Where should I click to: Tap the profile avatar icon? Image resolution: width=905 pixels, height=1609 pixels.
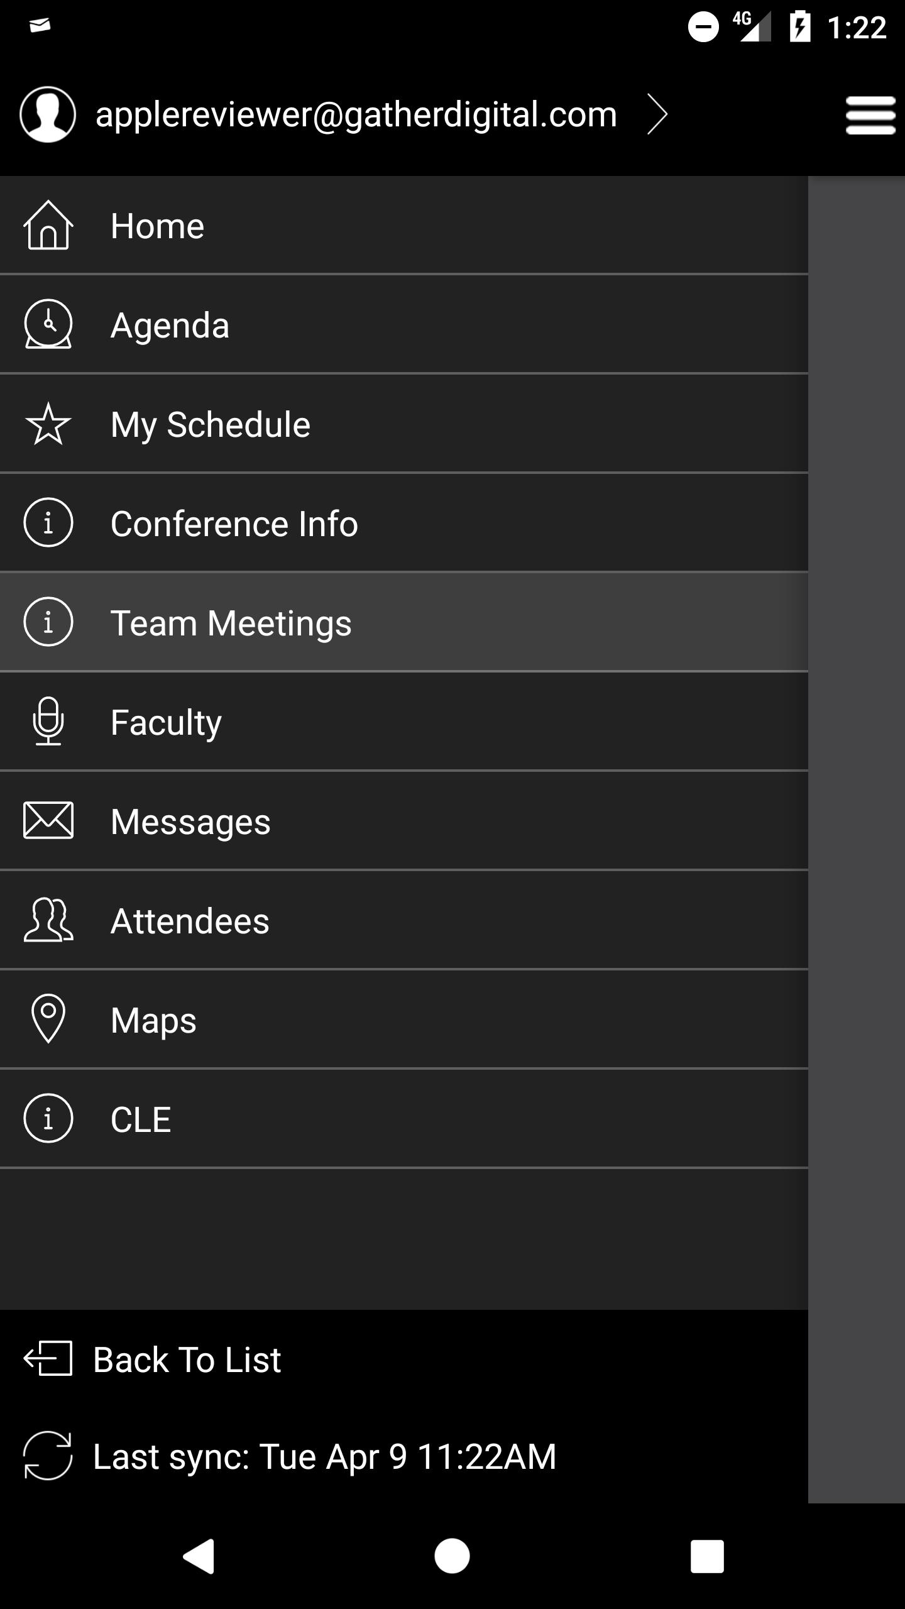48,114
